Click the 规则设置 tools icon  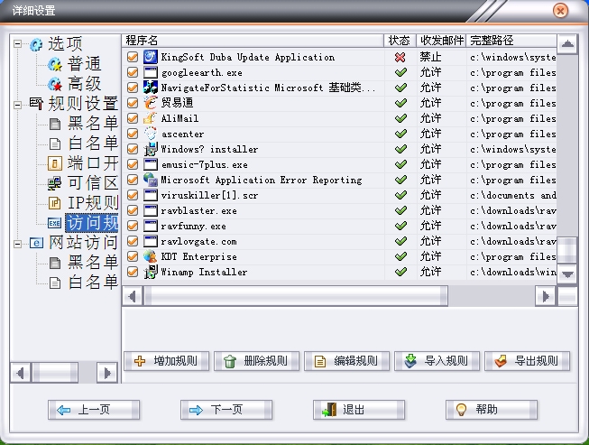(36, 104)
